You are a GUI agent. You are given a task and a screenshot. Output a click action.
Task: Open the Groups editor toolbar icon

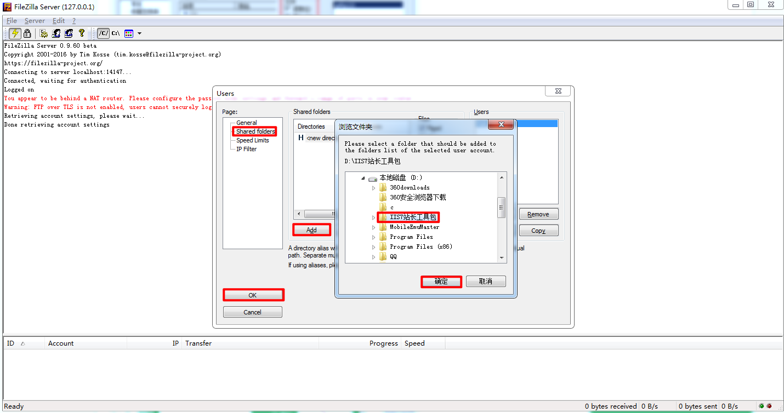(69, 33)
